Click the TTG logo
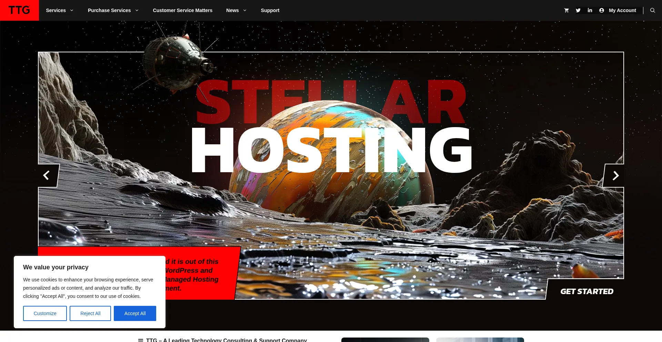662x342 pixels. pyautogui.click(x=19, y=10)
